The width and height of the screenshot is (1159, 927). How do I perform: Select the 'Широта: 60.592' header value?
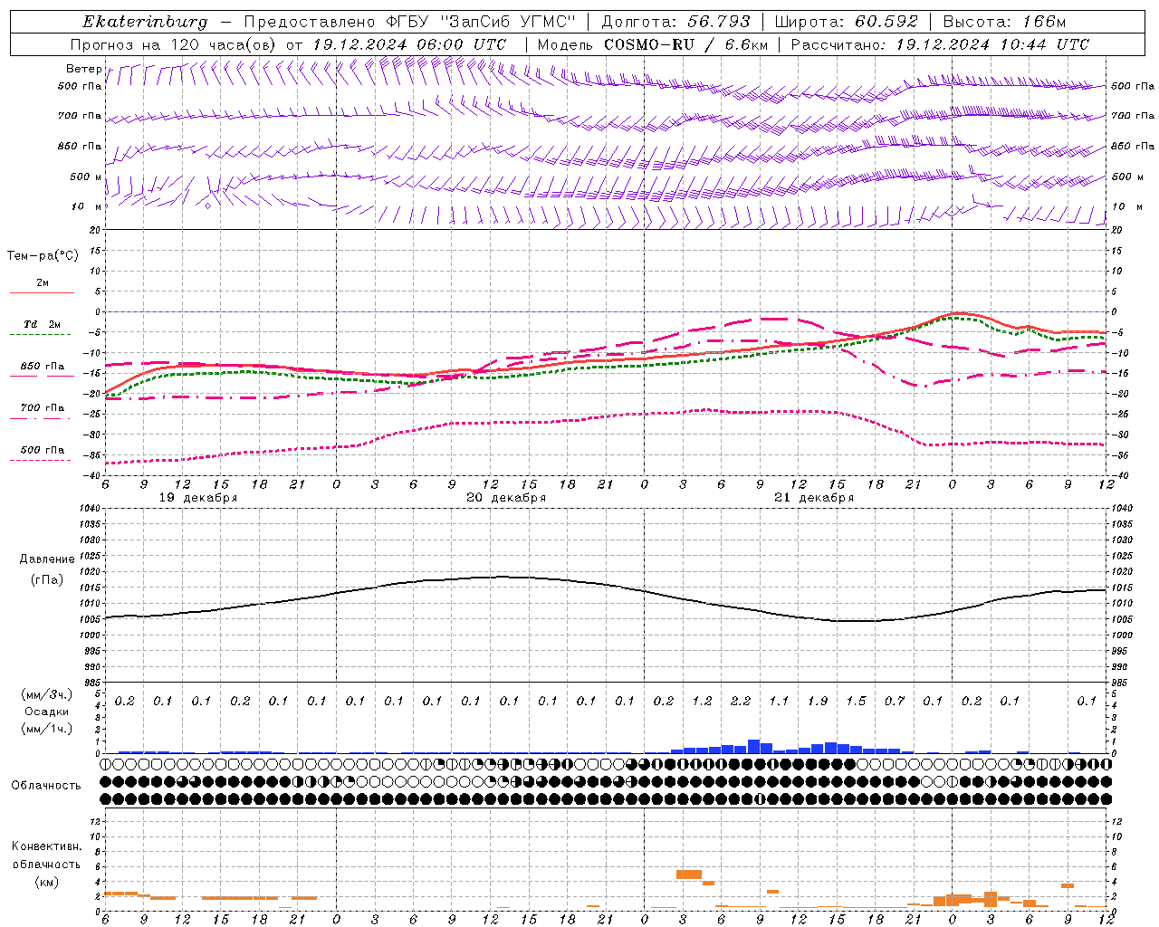coord(846,22)
